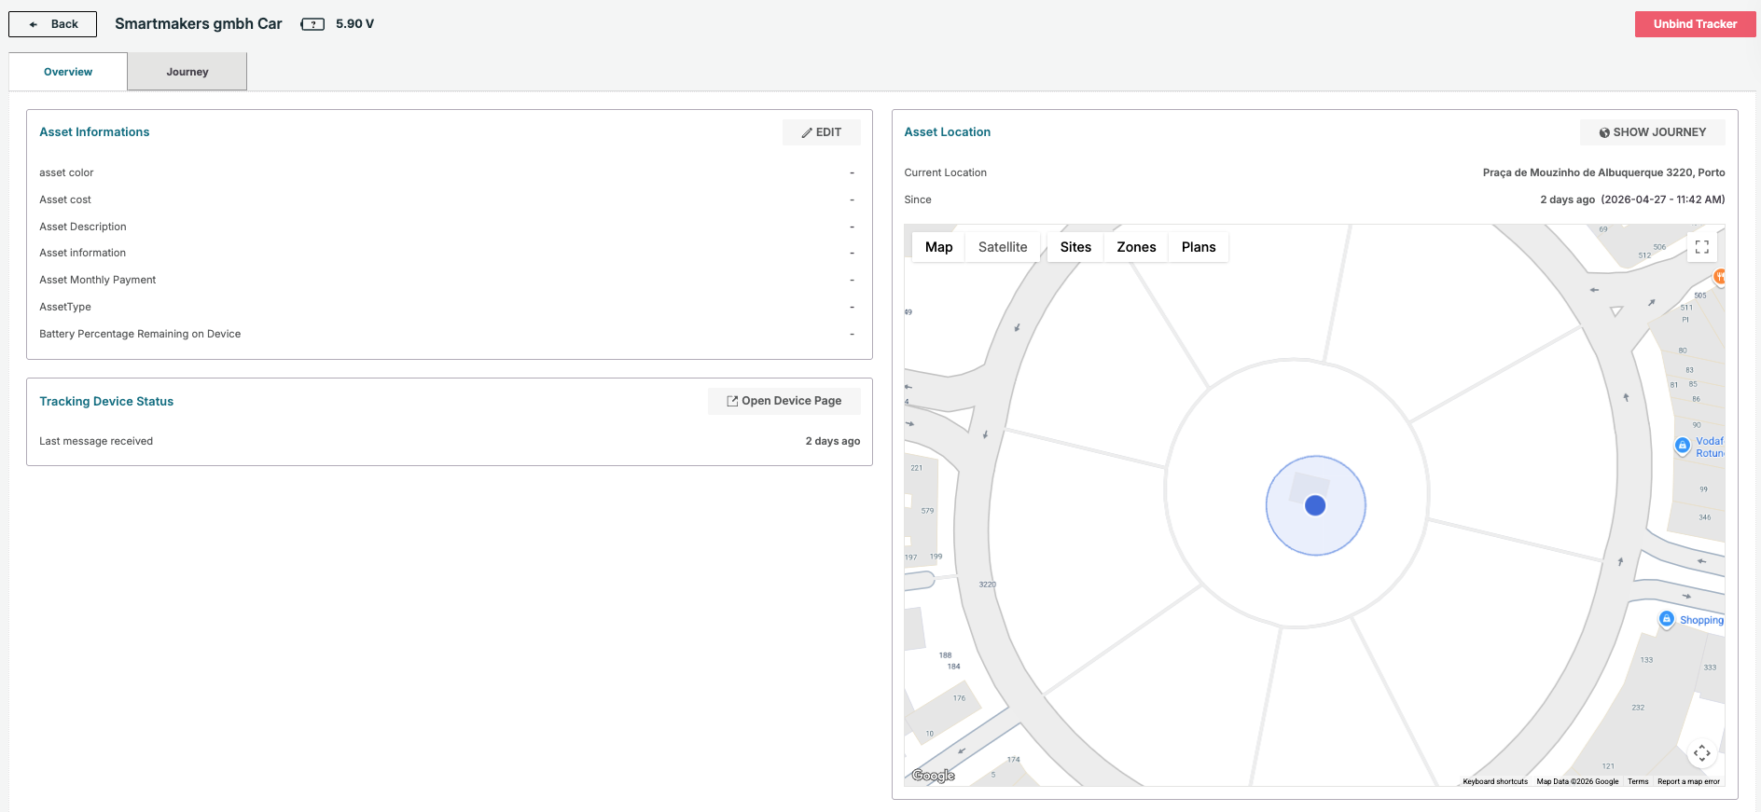The image size is (1761, 812).
Task: Open the map Terms link
Action: click(1638, 781)
